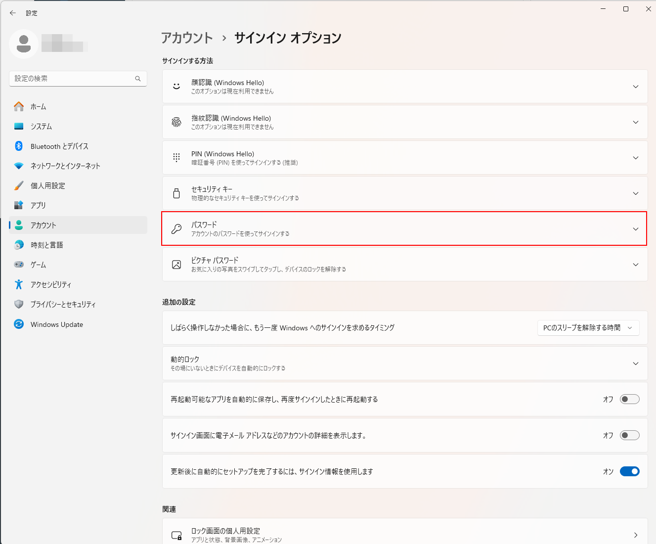Expand the セキュリティ キー chevron
The image size is (656, 544).
pyautogui.click(x=636, y=193)
